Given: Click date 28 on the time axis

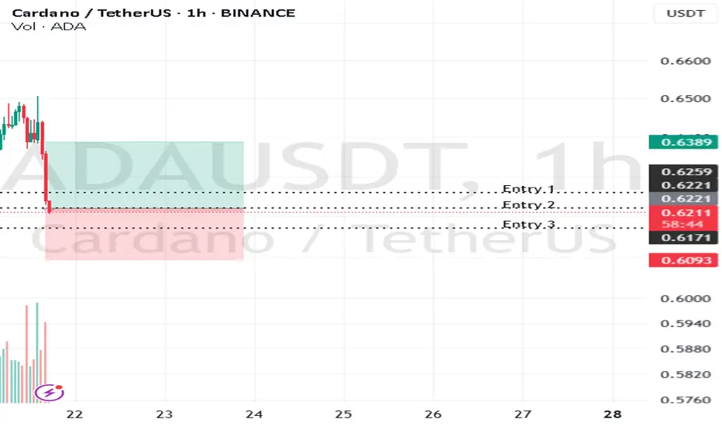Looking at the screenshot, I should coord(613,414).
